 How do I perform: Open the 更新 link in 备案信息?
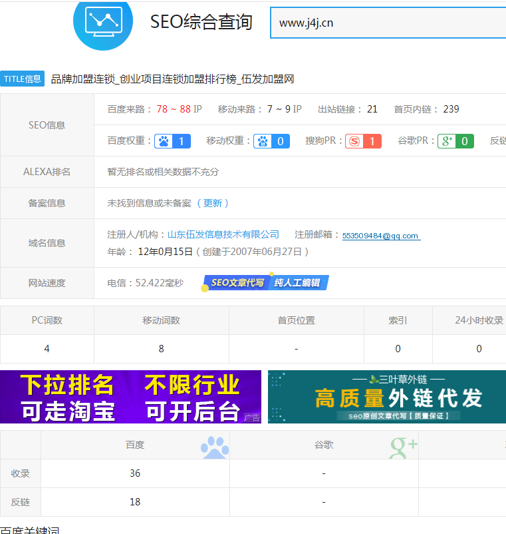(213, 203)
